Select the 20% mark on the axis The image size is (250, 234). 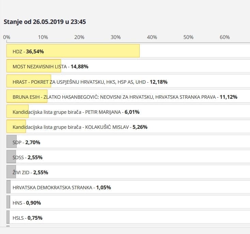click(x=79, y=37)
